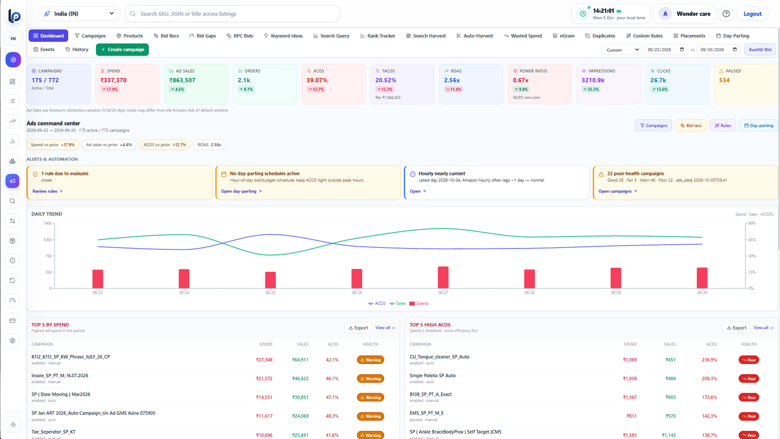Click the gear settings icon in sidebar
The height and width of the screenshot is (439, 780).
13,341
